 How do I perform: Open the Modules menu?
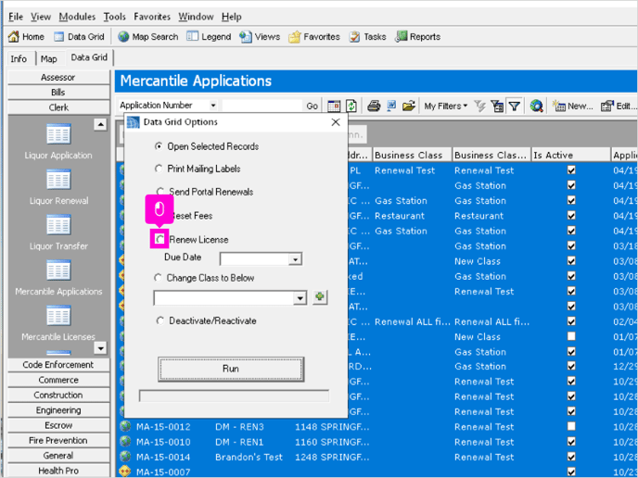pos(77,17)
